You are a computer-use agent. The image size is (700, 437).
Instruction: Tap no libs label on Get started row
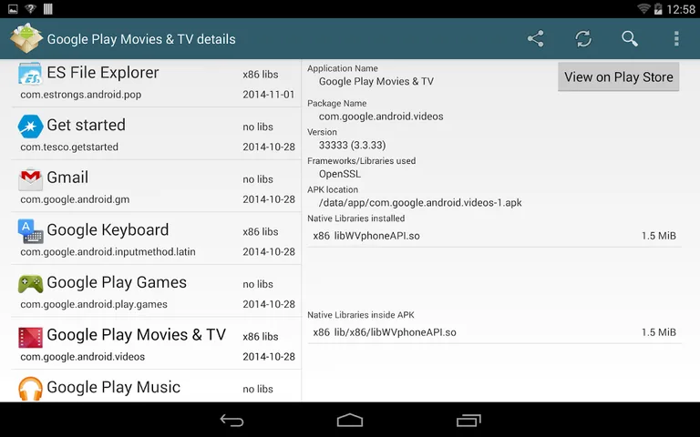coord(258,127)
